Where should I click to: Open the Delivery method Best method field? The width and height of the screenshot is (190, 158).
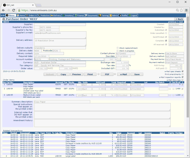pos(175,56)
